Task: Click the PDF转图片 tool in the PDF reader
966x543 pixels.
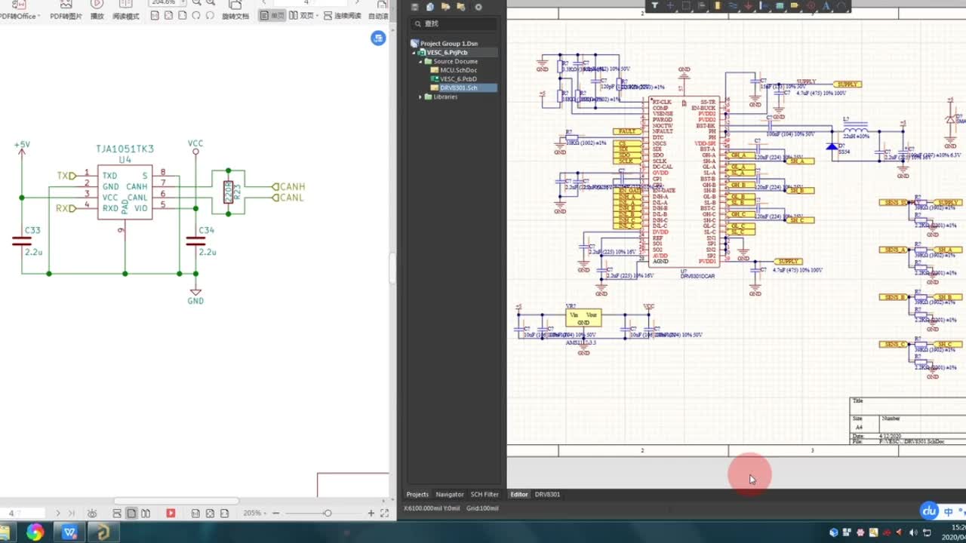Action: click(x=66, y=10)
